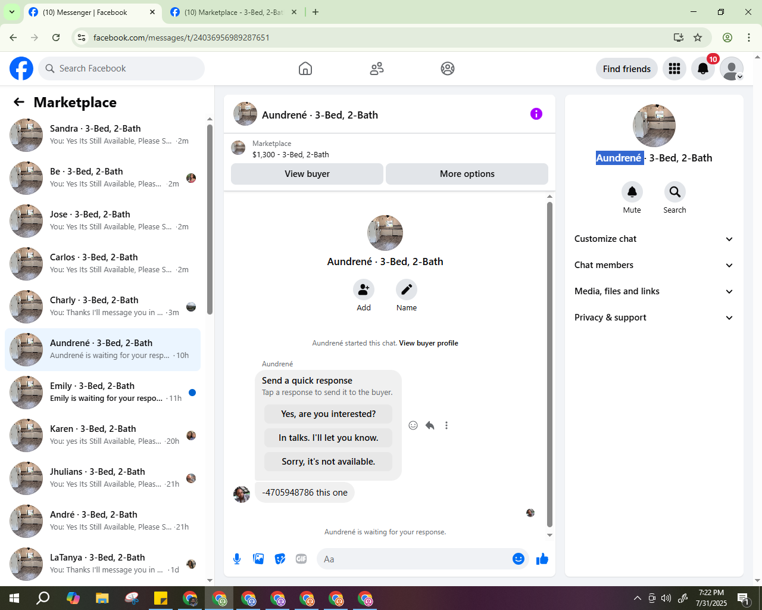Image resolution: width=762 pixels, height=610 pixels.
Task: Record a voice clip with microphone icon
Action: point(237,559)
